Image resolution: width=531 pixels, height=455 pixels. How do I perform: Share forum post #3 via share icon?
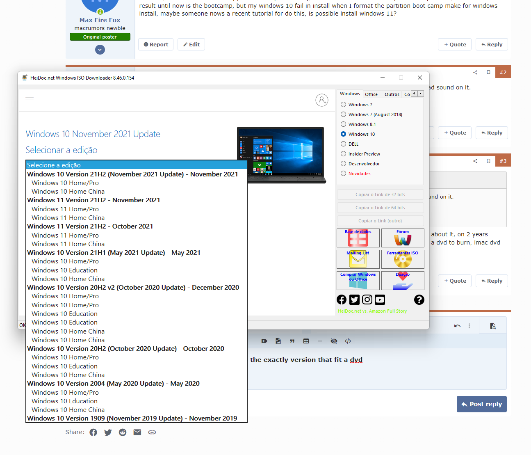click(x=475, y=161)
